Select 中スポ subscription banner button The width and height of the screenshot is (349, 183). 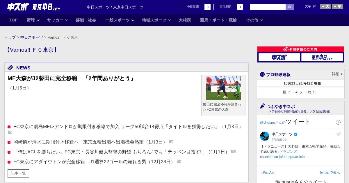(279, 57)
